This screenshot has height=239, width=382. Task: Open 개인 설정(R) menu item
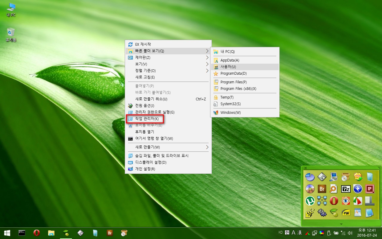pyautogui.click(x=168, y=169)
